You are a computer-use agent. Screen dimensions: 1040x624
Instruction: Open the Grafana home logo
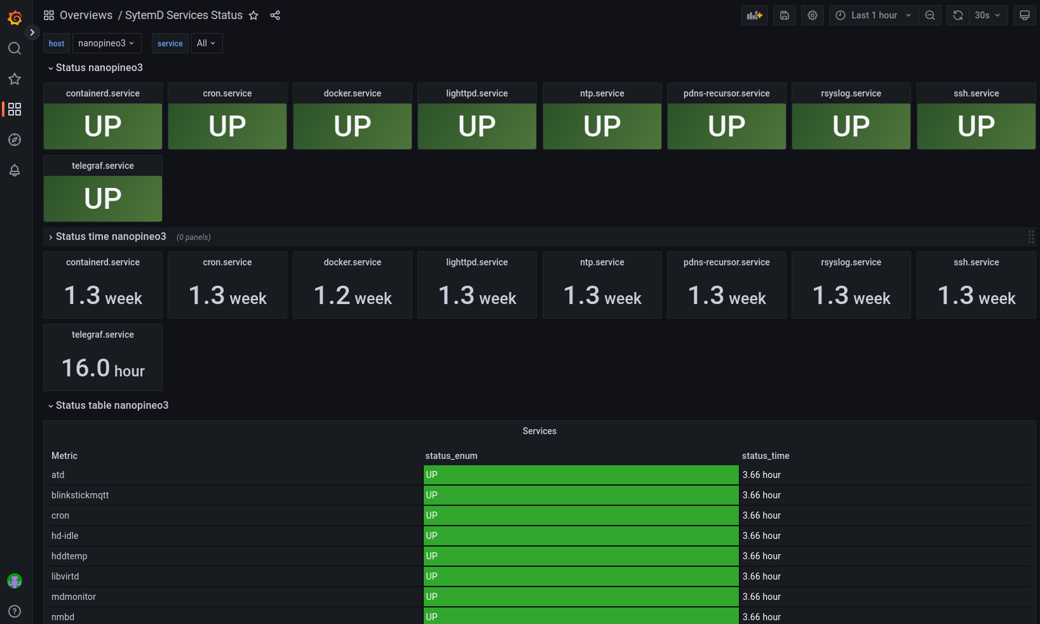(x=15, y=18)
